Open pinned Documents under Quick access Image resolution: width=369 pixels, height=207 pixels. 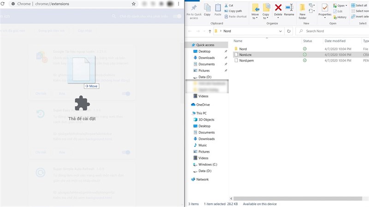[206, 64]
